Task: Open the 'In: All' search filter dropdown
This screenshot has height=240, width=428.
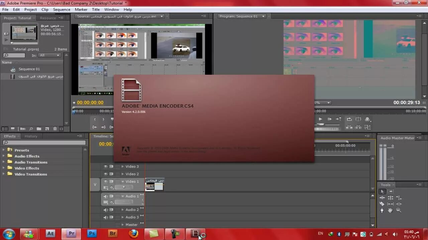Action: point(49,55)
